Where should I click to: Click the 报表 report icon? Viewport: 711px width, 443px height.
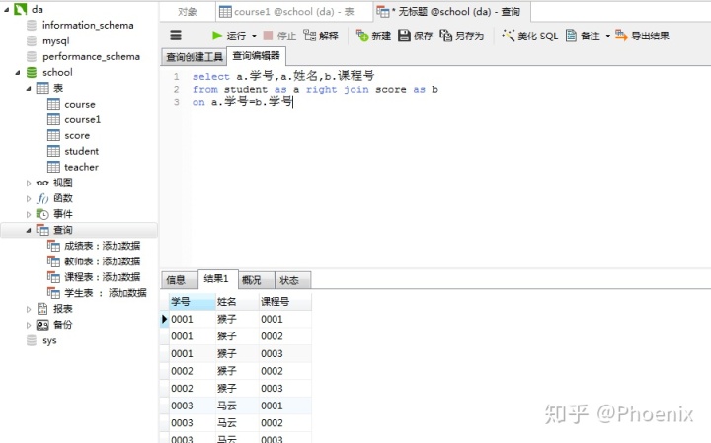(42, 309)
